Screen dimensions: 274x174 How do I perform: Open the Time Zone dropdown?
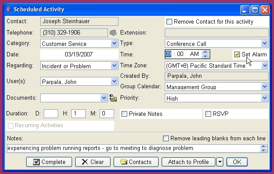tap(265, 66)
